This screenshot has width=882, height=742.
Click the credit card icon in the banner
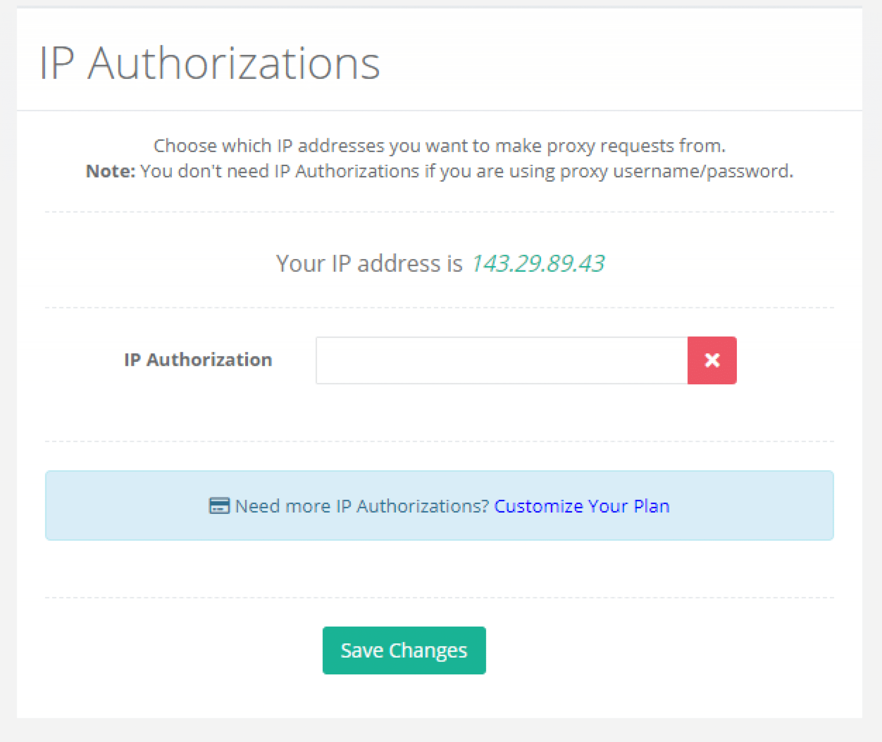(x=219, y=506)
